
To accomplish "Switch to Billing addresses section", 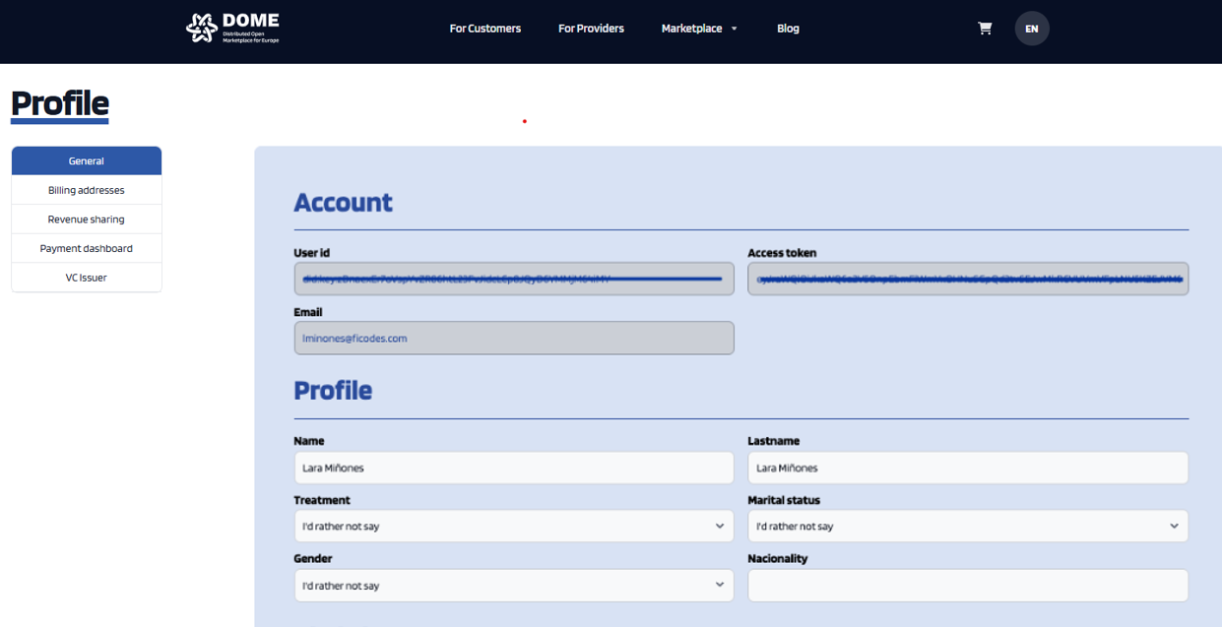I will 87,190.
